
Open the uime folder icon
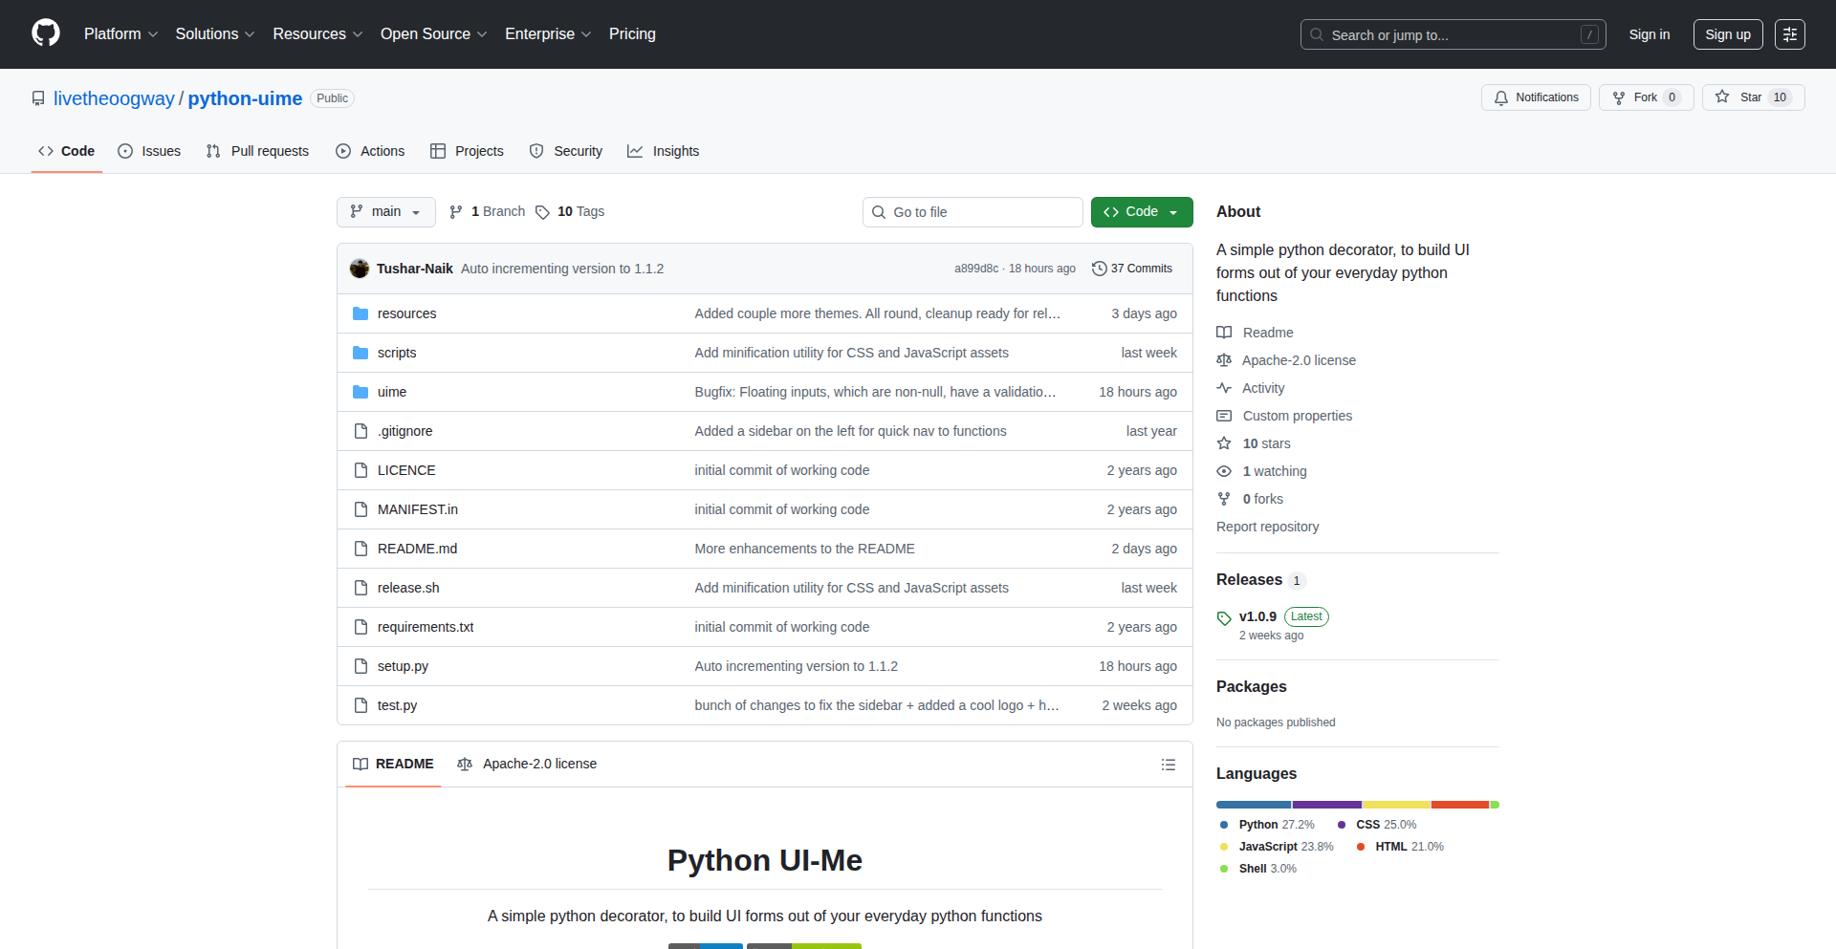(361, 391)
